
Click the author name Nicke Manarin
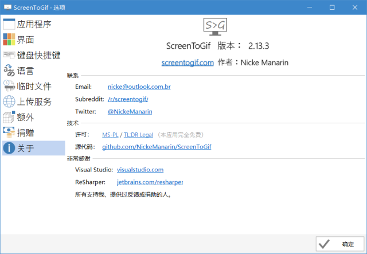coord(264,62)
